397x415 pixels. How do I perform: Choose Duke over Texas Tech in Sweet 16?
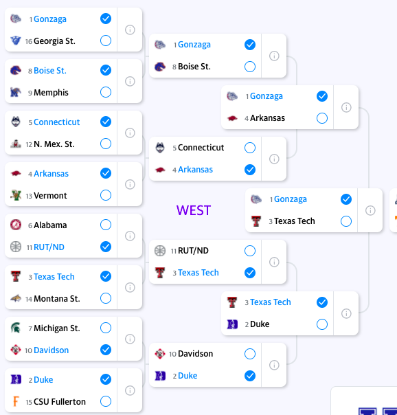(x=322, y=324)
